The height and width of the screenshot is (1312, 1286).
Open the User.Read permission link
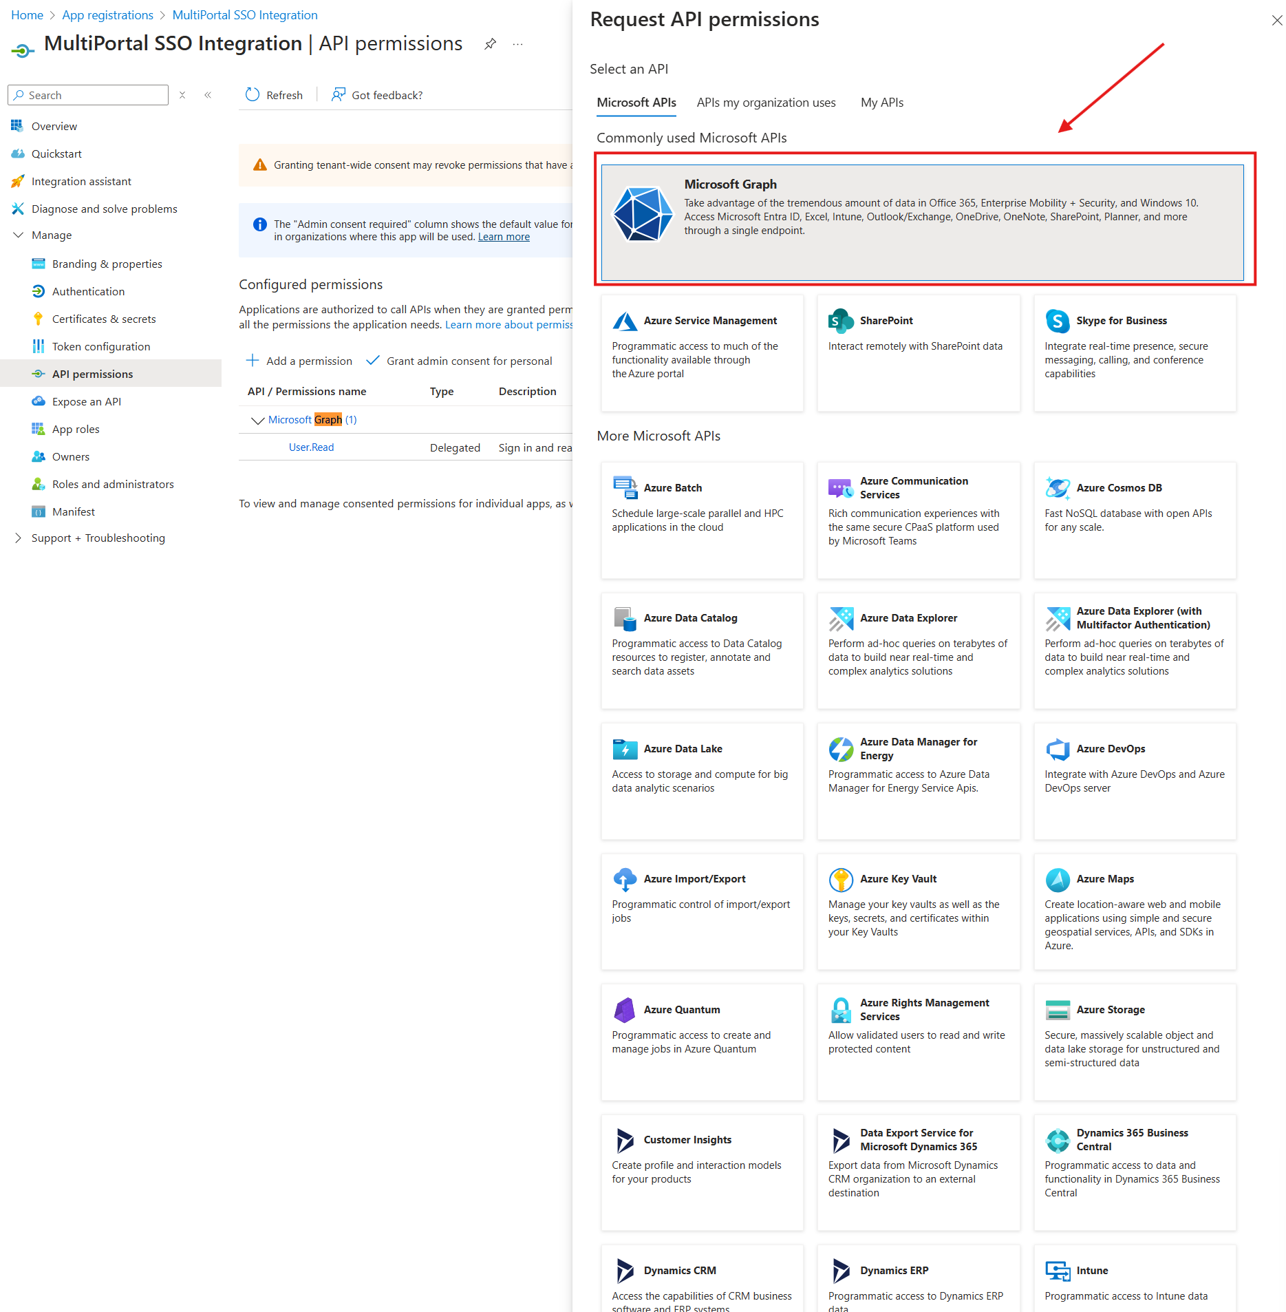311,447
